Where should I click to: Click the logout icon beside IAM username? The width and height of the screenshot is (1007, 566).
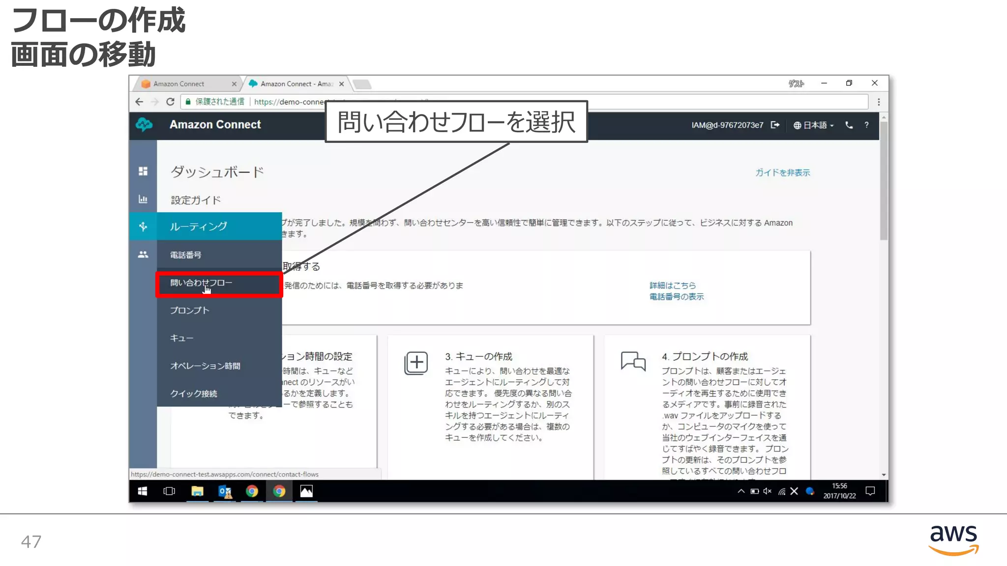(x=775, y=125)
